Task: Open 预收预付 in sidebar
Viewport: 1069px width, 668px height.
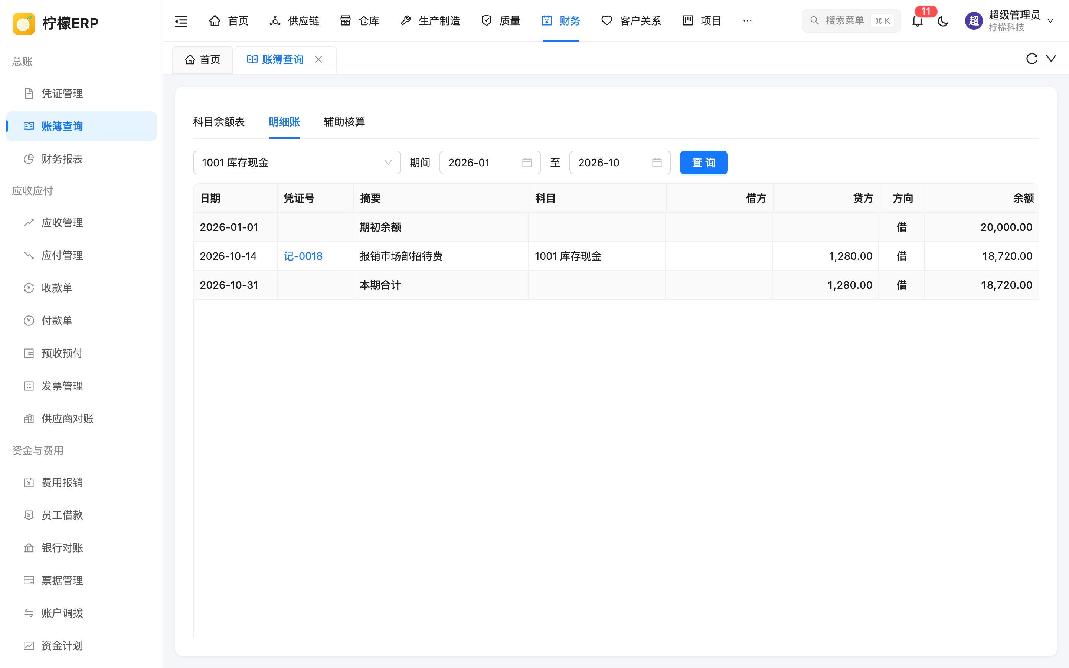Action: click(81, 353)
